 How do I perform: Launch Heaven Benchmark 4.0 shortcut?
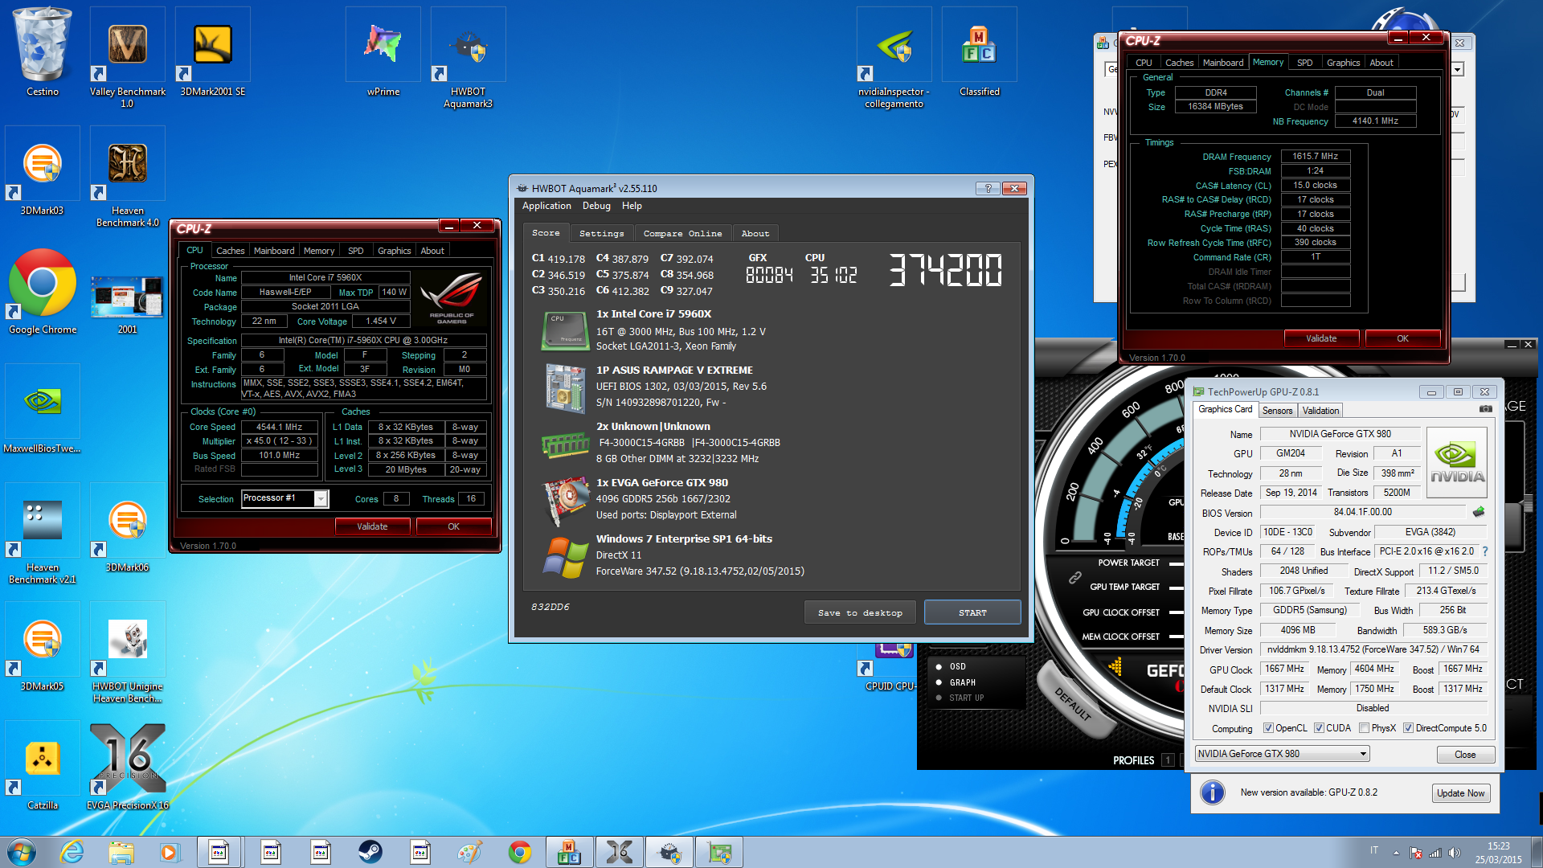(x=127, y=177)
